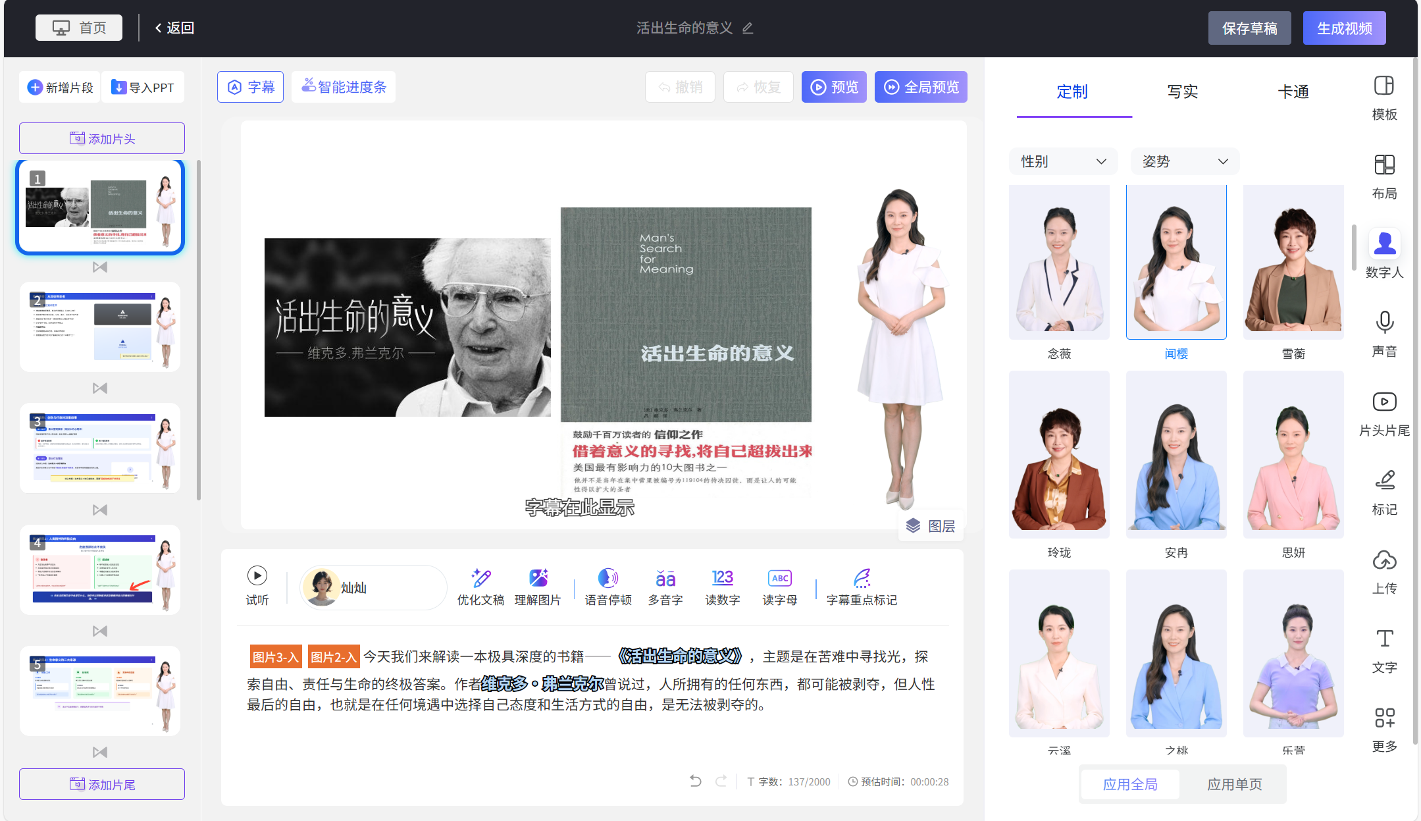Open the 数字人 panel in right sidebar
This screenshot has width=1421, height=821.
click(x=1384, y=253)
